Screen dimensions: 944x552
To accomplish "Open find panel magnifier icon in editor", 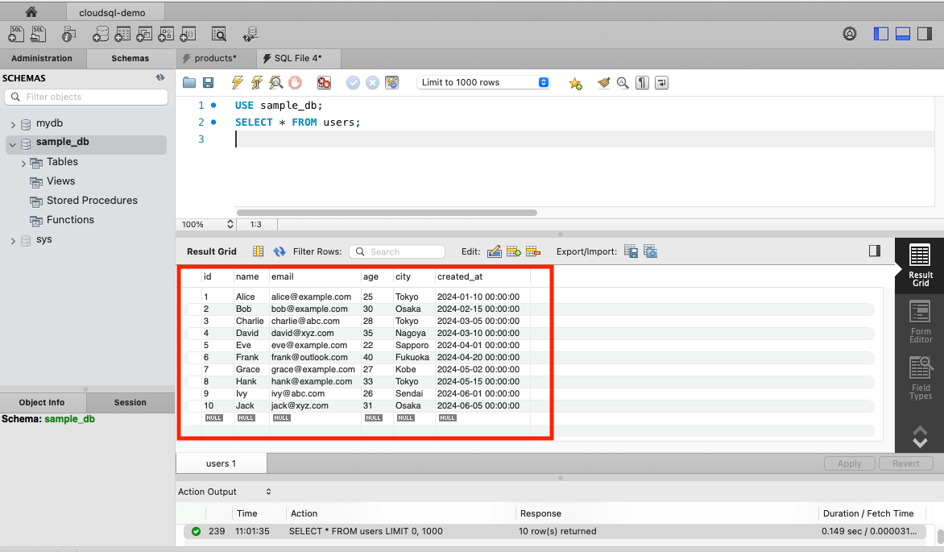I will 623,82.
